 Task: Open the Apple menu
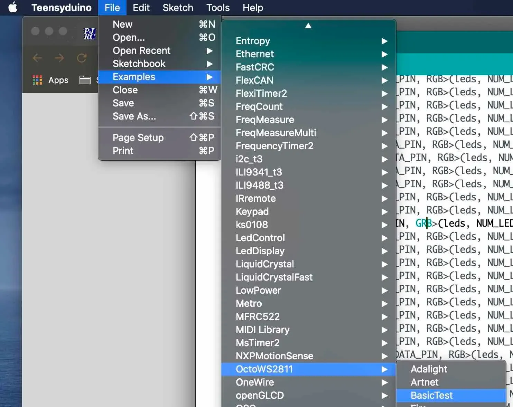pos(13,7)
